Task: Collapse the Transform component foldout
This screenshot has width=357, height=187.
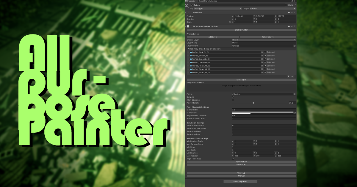Action: (186, 12)
